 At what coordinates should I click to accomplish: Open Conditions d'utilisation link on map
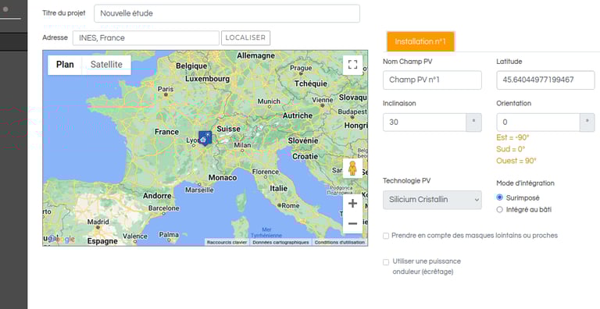(x=339, y=242)
